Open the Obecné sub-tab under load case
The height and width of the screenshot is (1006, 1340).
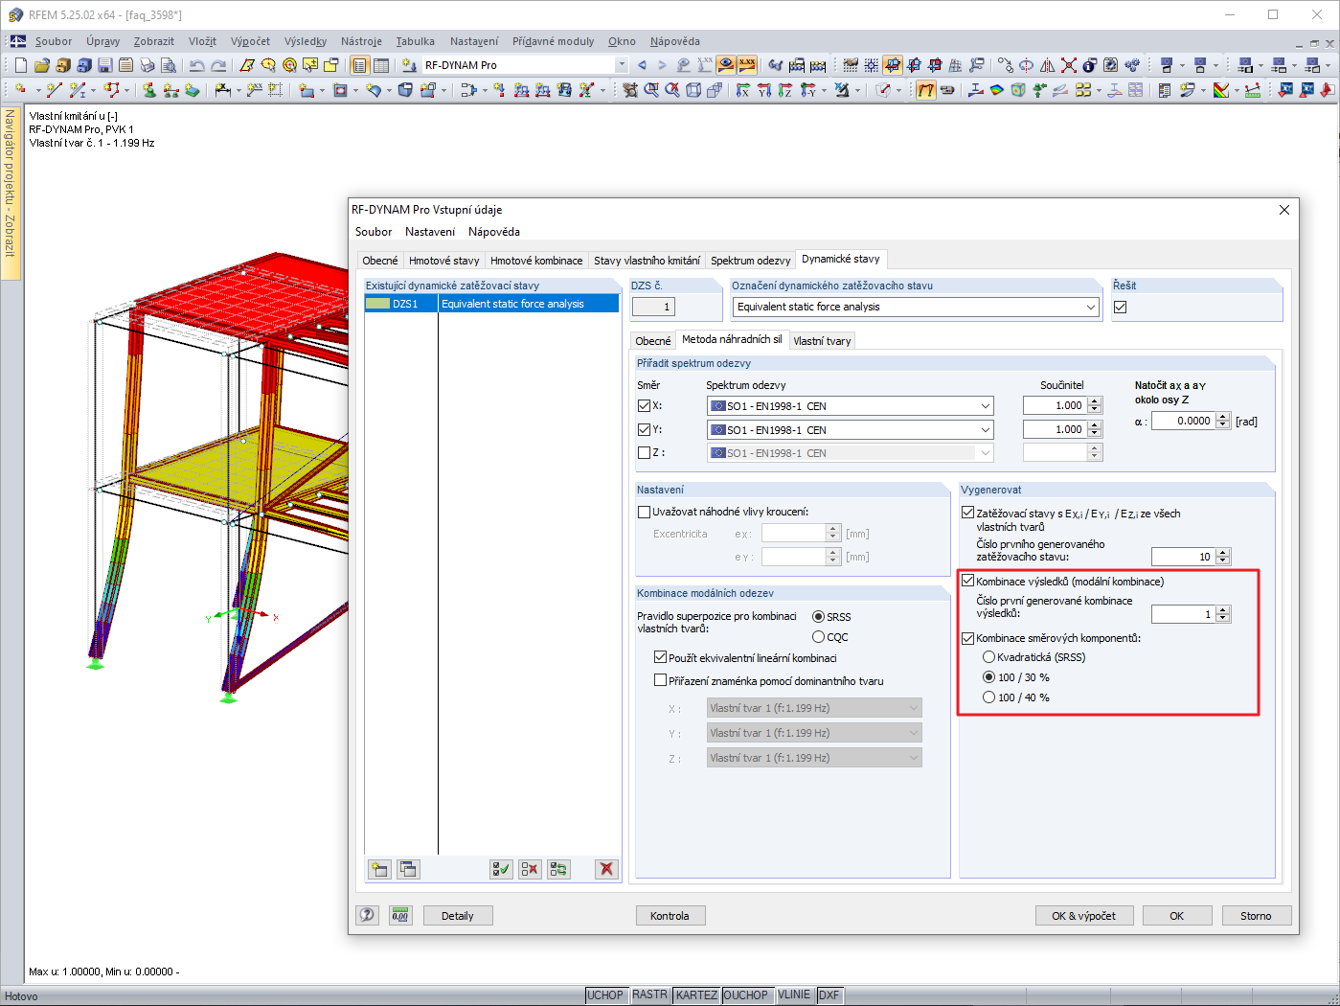pos(653,341)
